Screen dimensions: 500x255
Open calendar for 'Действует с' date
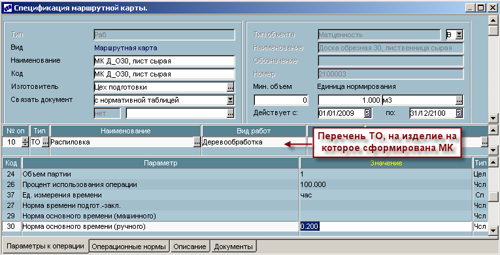tap(367, 113)
